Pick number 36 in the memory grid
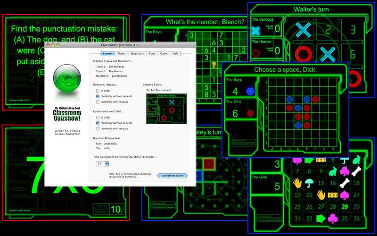This screenshot has height=236, width=377. tap(356, 219)
